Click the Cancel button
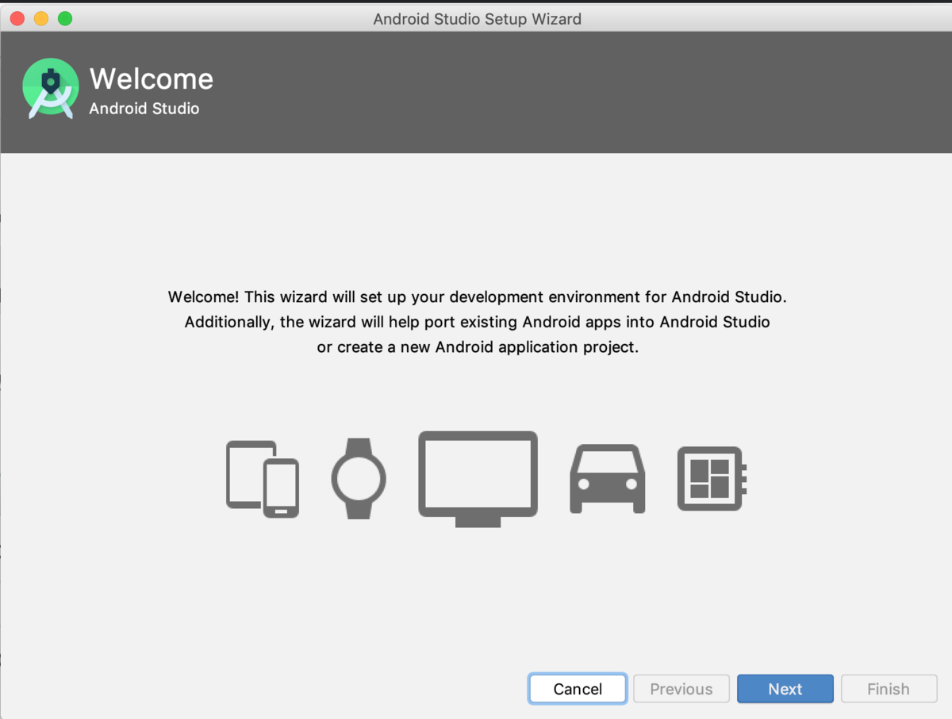Viewport: 952px width, 719px height. coord(578,689)
